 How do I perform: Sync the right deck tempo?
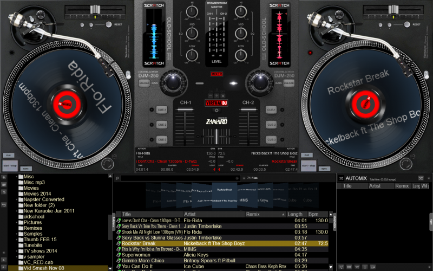(324, 169)
